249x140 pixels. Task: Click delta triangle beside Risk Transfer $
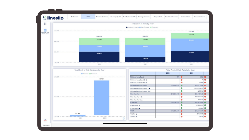[x=142, y=97]
